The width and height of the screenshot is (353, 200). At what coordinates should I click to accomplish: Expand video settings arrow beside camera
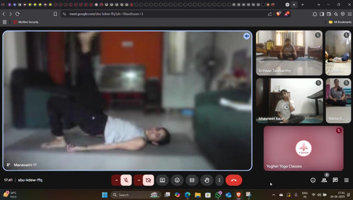(x=139, y=180)
